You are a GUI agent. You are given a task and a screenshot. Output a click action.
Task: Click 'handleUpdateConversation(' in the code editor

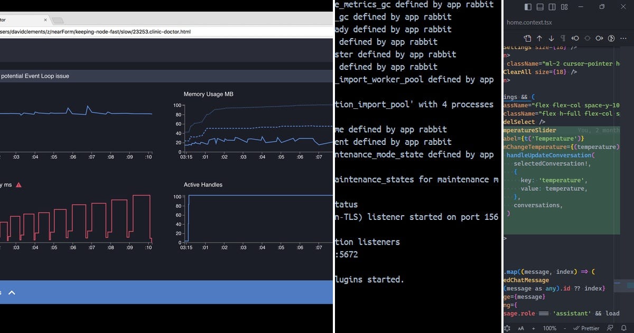(x=551, y=155)
